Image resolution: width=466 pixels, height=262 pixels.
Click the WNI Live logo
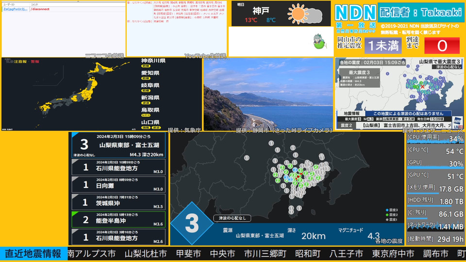tap(457, 122)
